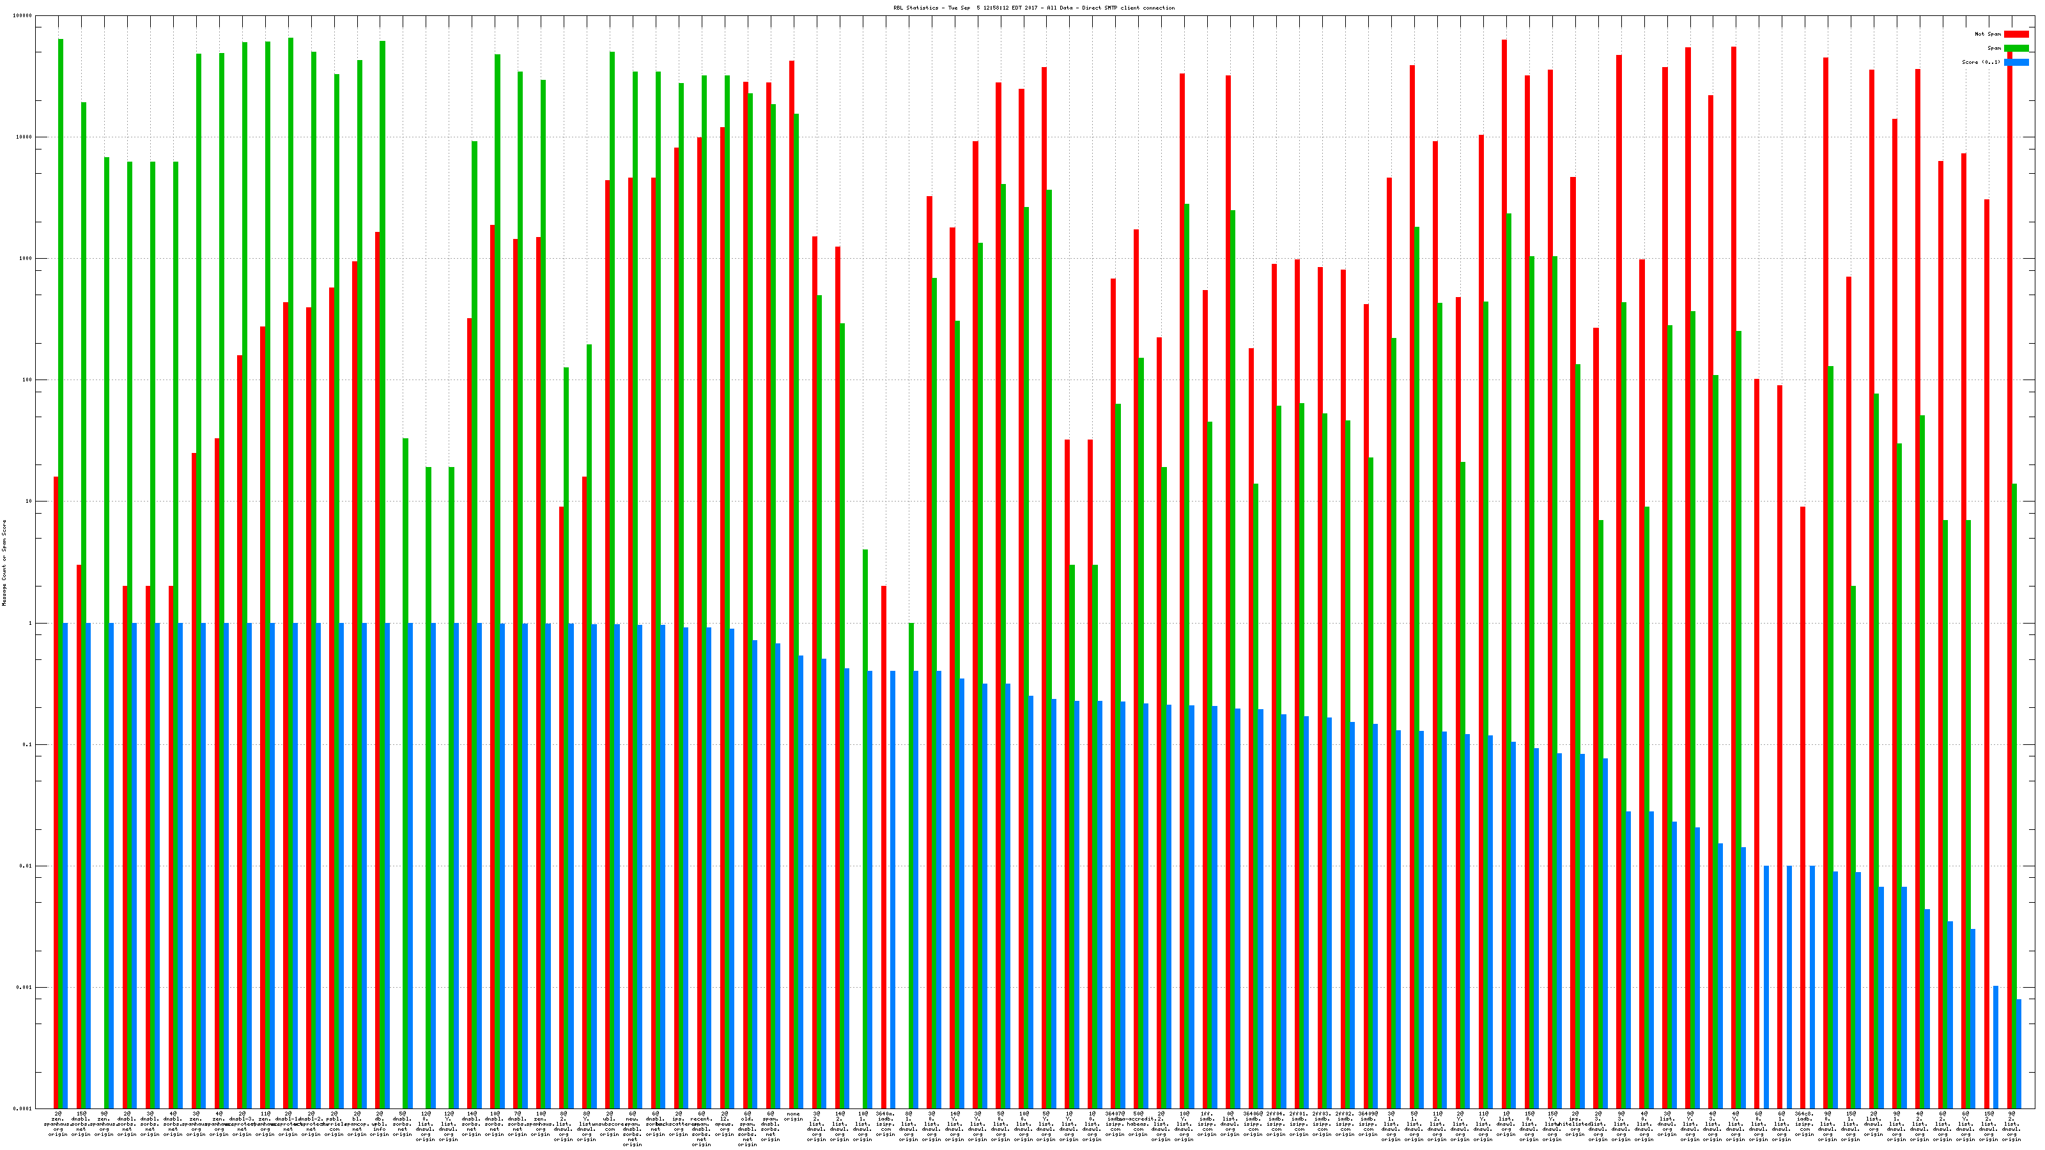This screenshot has width=2045, height=1150.
Task: Click the 'Not Spam' legend label
Action: [1988, 34]
